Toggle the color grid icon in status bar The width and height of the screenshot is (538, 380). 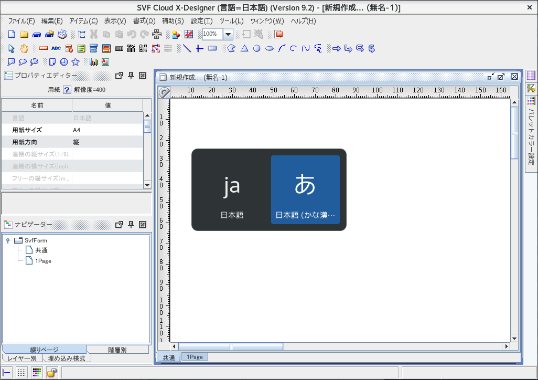click(x=37, y=372)
